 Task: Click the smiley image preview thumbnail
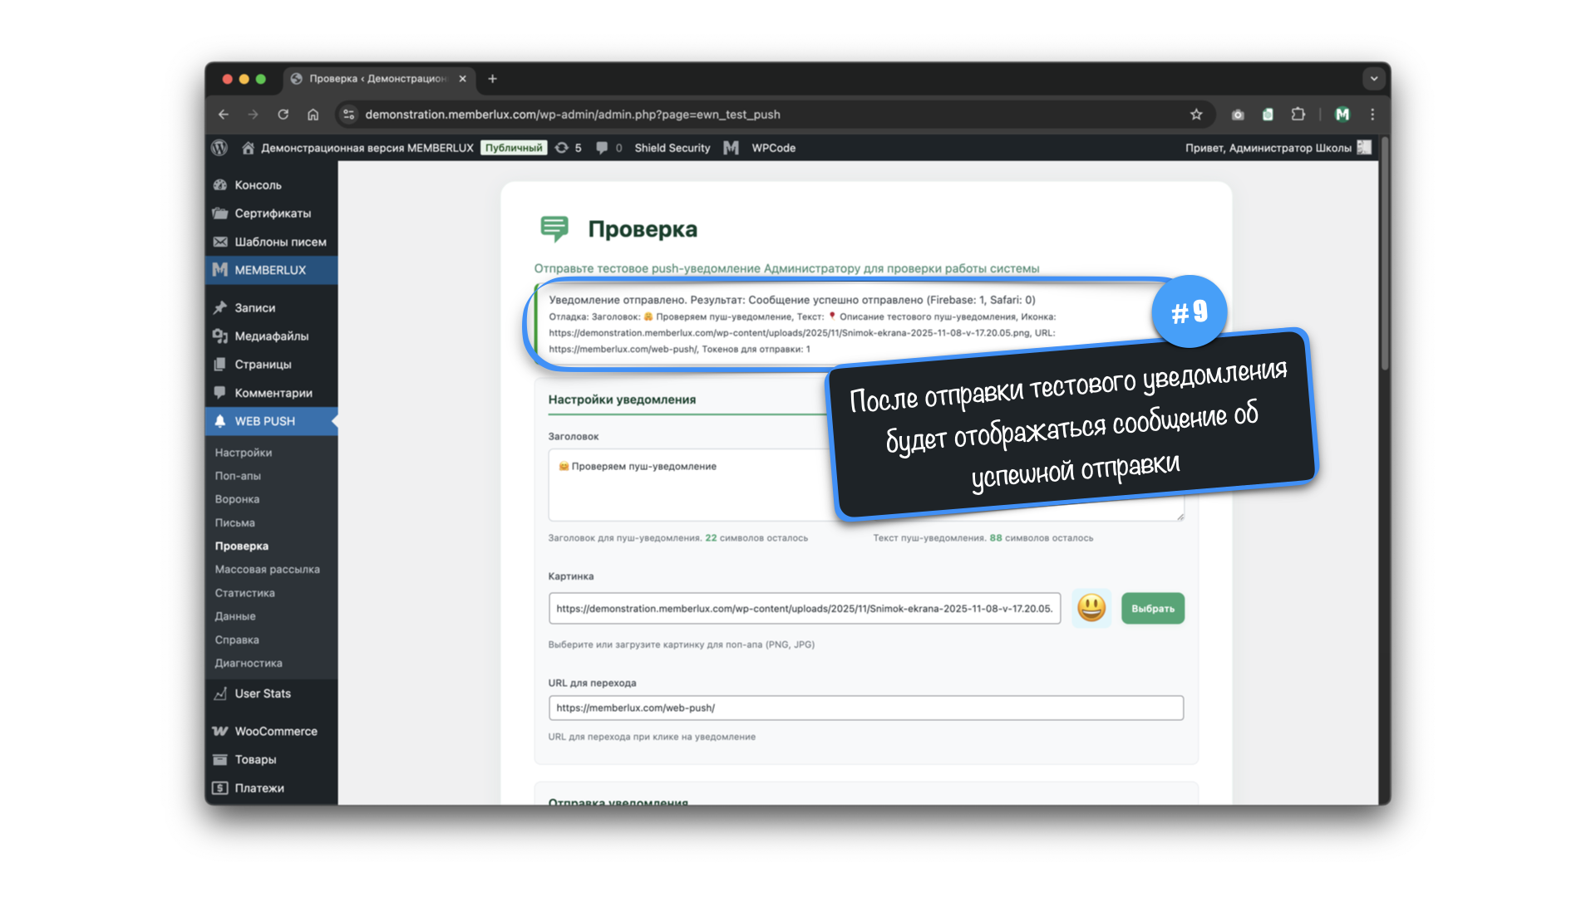click(x=1091, y=608)
